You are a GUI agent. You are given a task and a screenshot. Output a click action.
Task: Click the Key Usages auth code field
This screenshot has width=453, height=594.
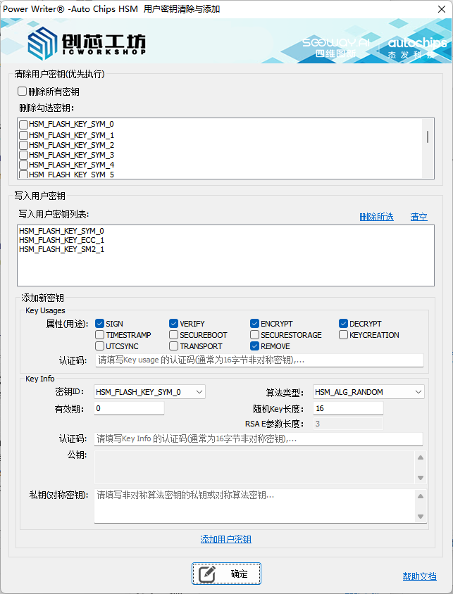259,360
